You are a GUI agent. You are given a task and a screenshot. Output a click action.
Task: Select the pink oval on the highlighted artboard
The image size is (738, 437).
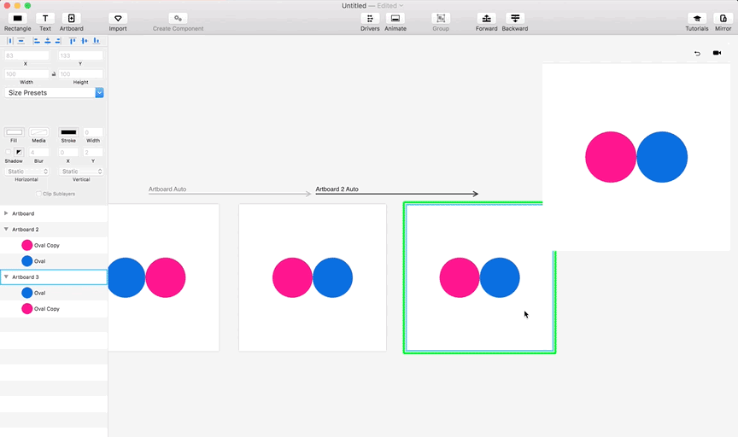(x=460, y=277)
